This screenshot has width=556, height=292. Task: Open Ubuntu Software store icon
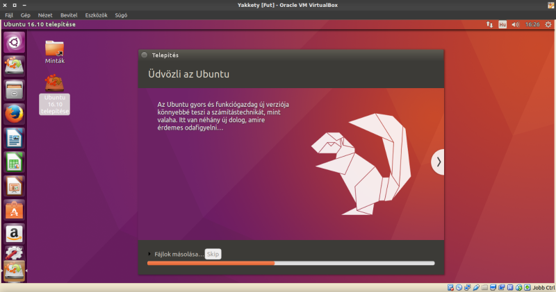coord(15,209)
